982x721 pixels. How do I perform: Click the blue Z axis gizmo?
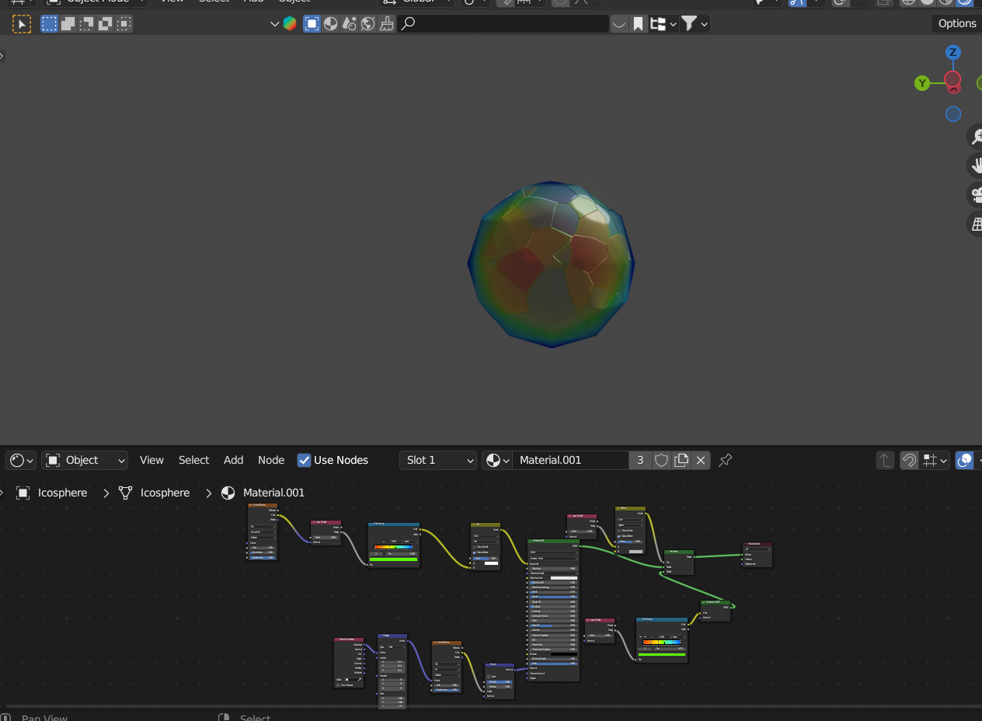953,53
